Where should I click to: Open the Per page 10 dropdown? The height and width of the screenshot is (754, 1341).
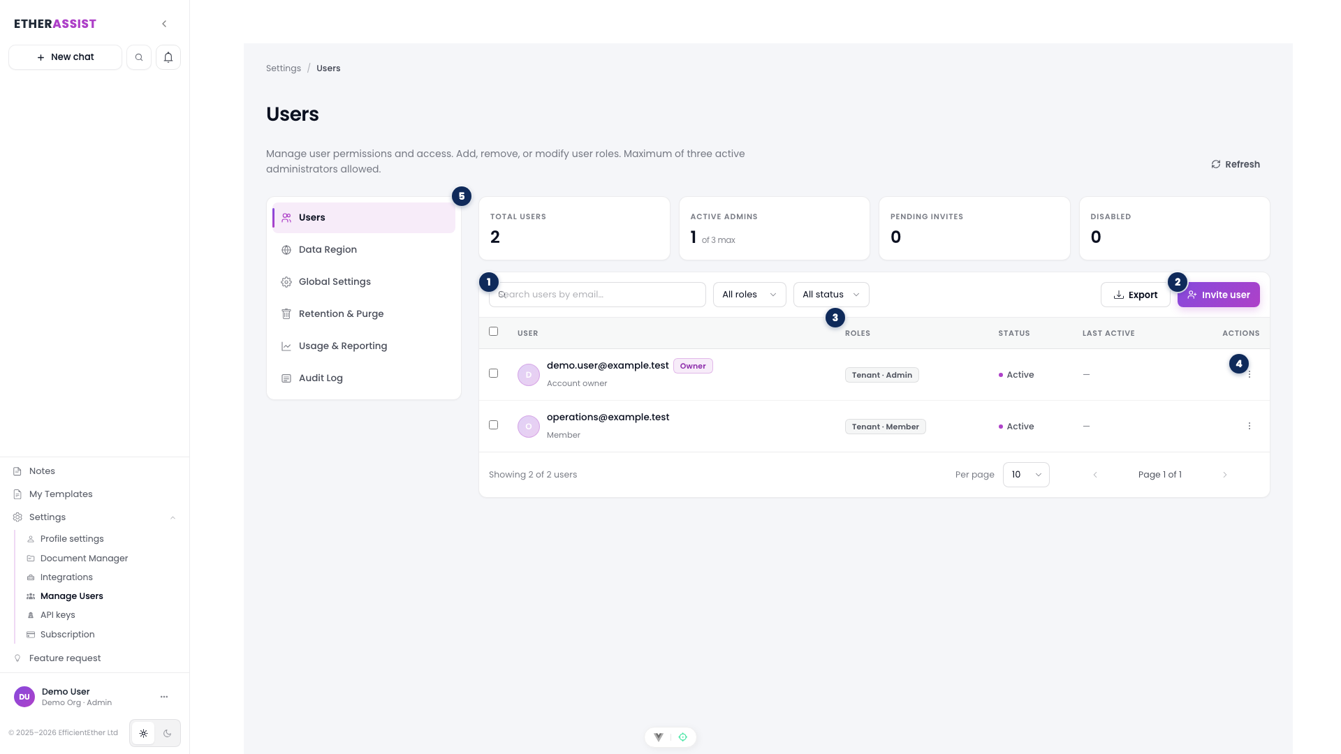[x=1026, y=475]
